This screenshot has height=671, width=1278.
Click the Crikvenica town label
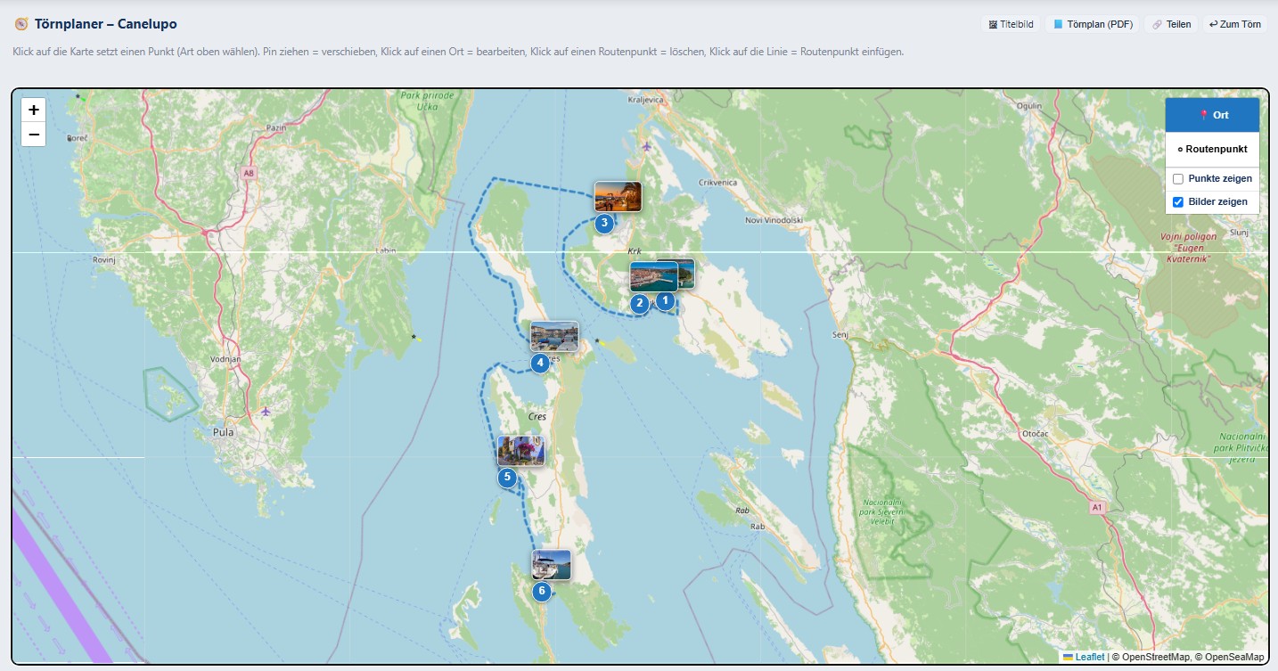pyautogui.click(x=718, y=182)
